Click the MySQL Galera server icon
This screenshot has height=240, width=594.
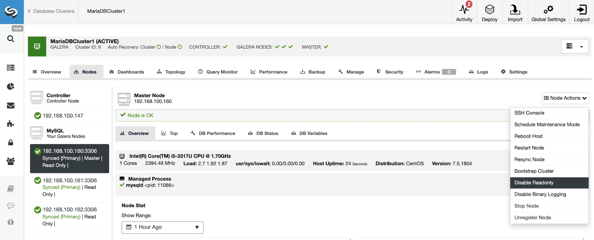(37, 133)
